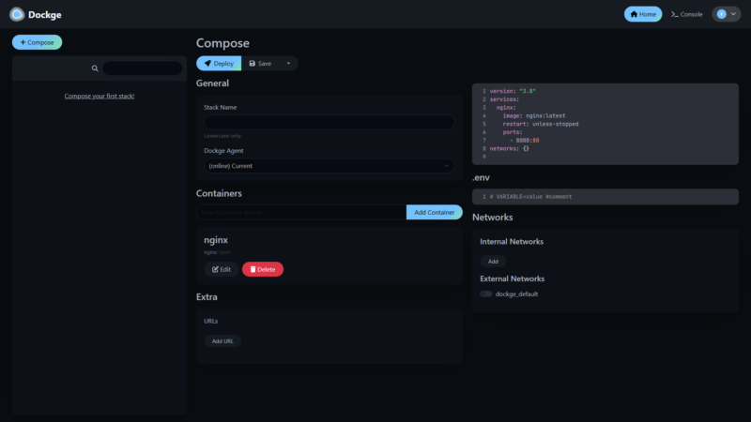Go to the Home tab
Screen dimensions: 751x422
[643, 14]
